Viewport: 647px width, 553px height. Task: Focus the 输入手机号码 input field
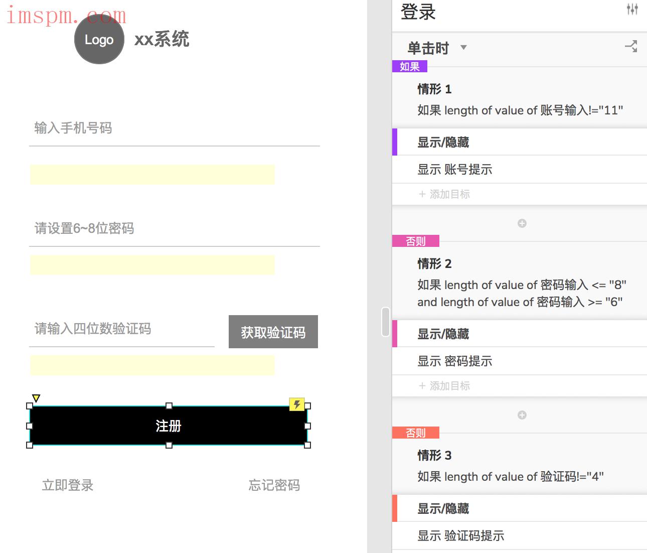pyautogui.click(x=175, y=128)
